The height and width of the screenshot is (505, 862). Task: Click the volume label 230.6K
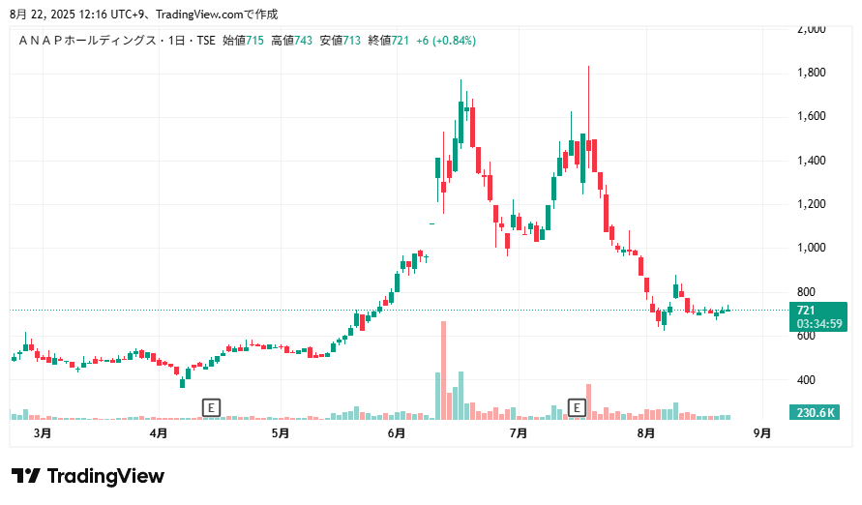click(816, 412)
